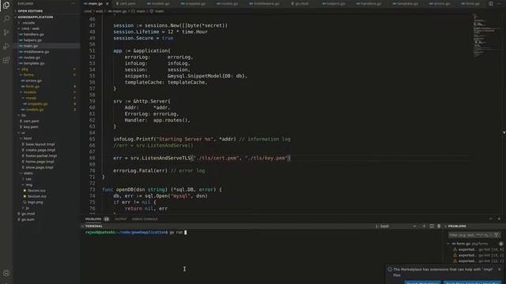Image resolution: width=506 pixels, height=284 pixels.
Task: Open key.pem in the file tree
Action: pos(31,127)
